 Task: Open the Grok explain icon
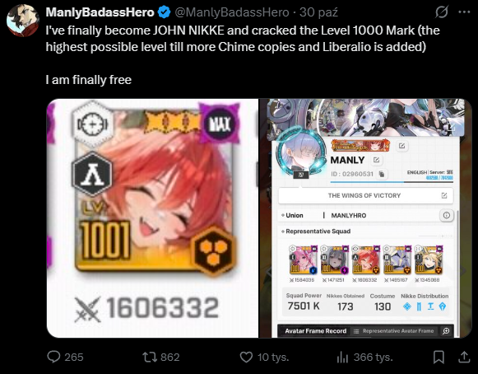(x=442, y=12)
